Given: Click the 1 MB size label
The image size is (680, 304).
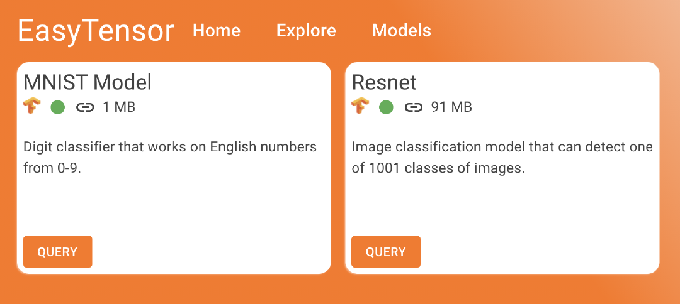Looking at the screenshot, I should (x=119, y=107).
